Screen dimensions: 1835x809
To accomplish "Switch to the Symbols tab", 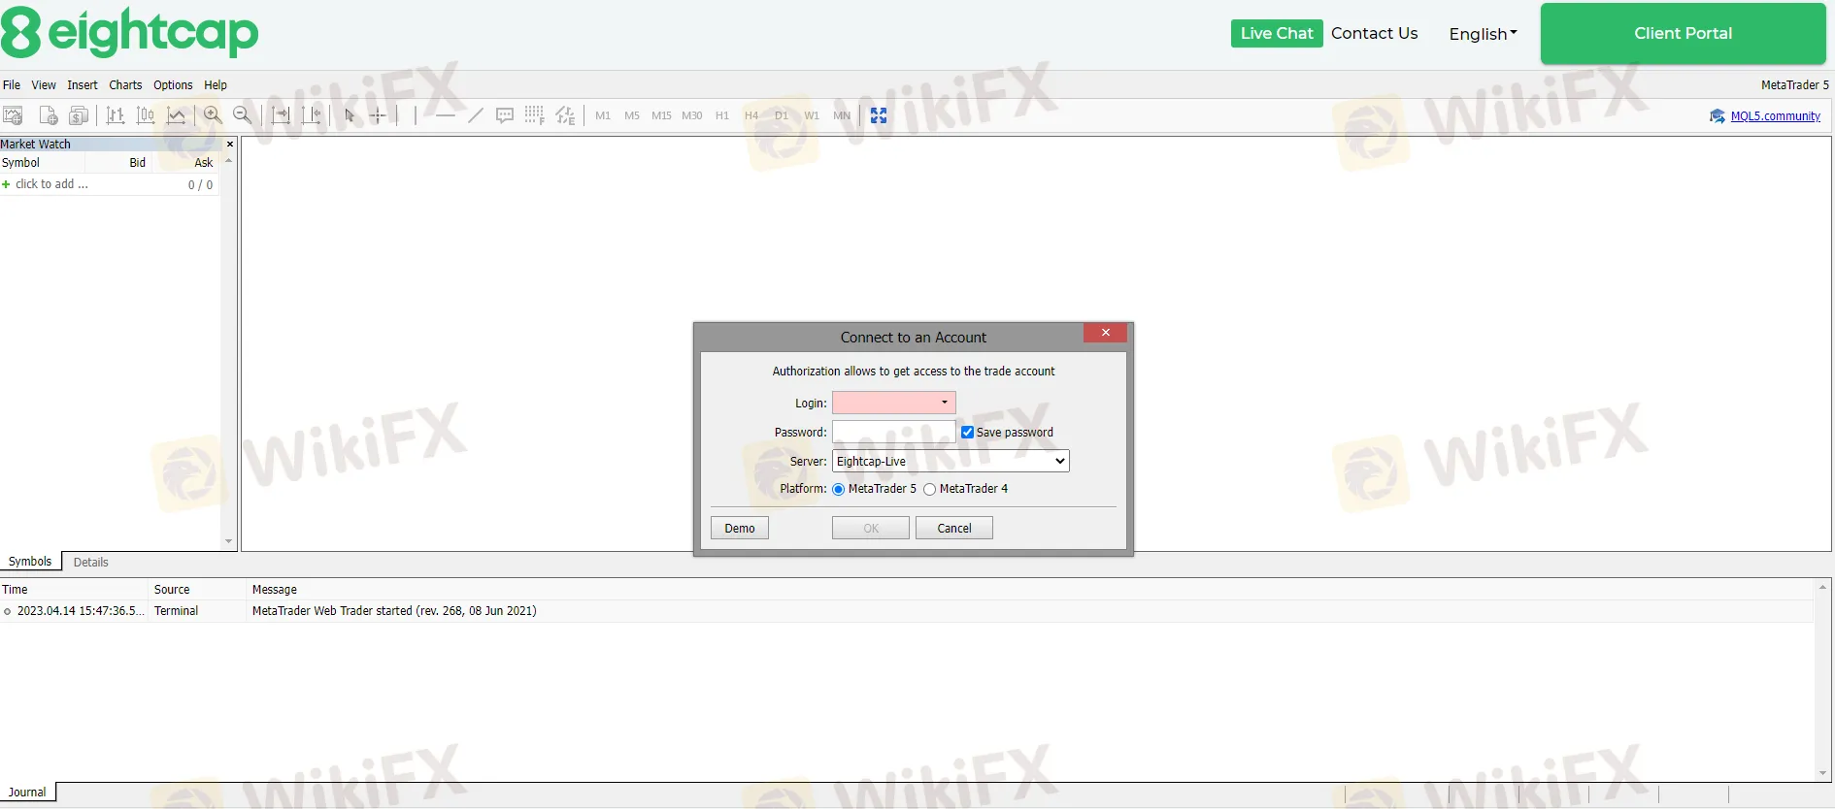I will pos(30,562).
